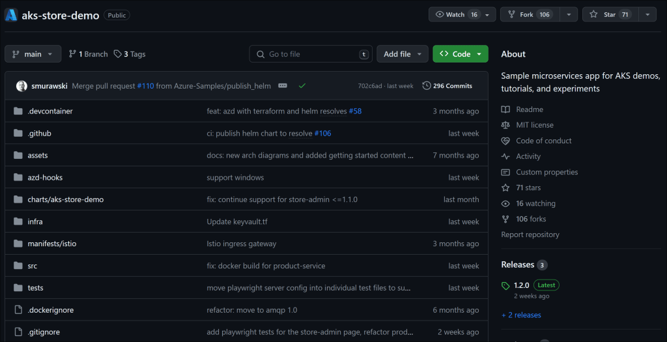The image size is (667, 342).
Task: Open the MIT license link
Action: click(x=534, y=125)
